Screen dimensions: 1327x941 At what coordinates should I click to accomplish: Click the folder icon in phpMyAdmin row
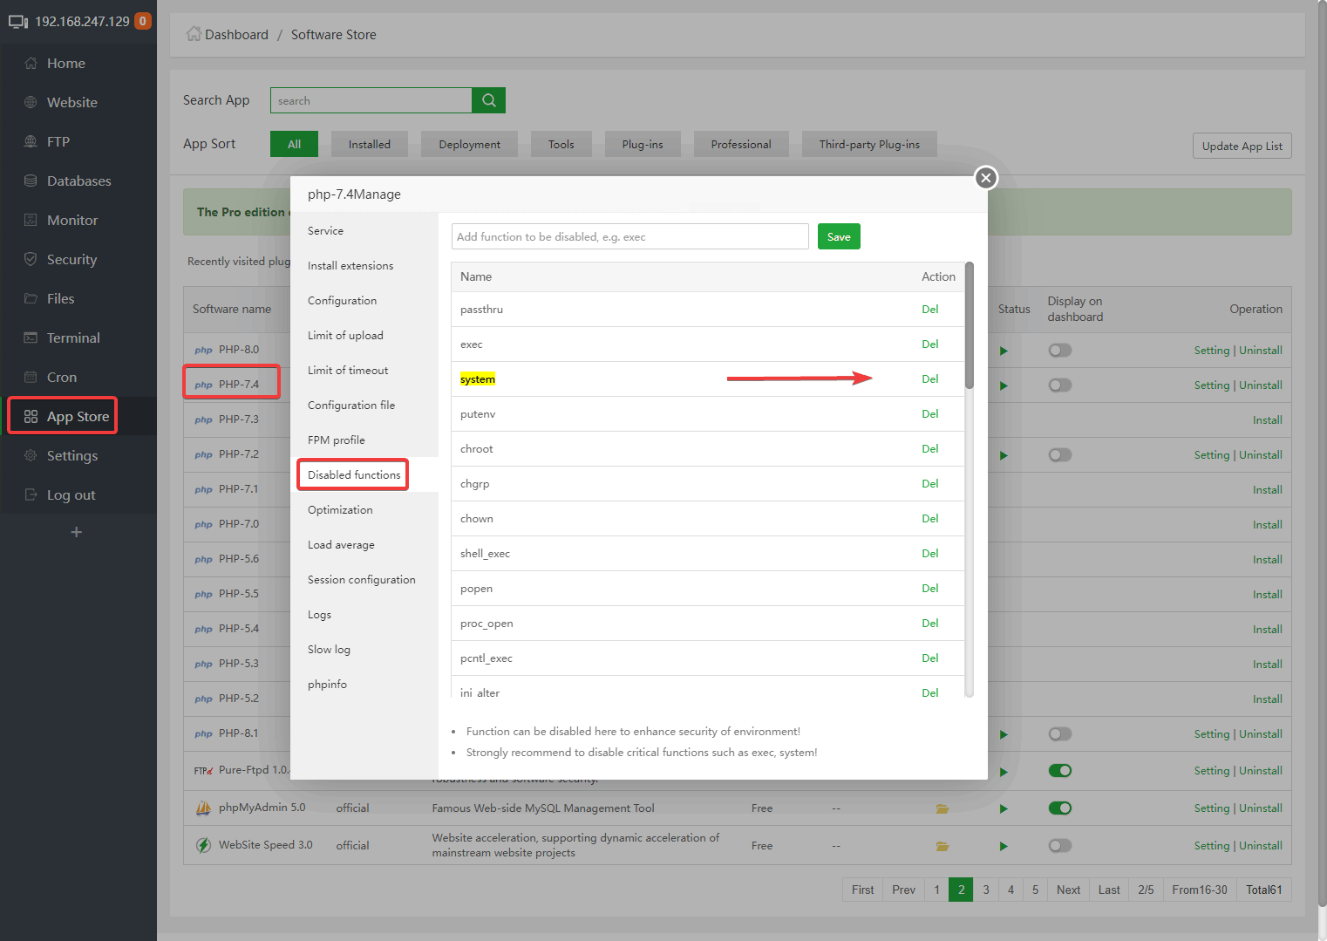942,808
